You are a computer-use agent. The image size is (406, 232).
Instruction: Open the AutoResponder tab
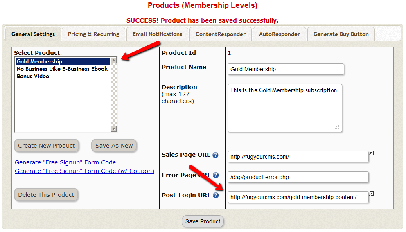tap(280, 34)
